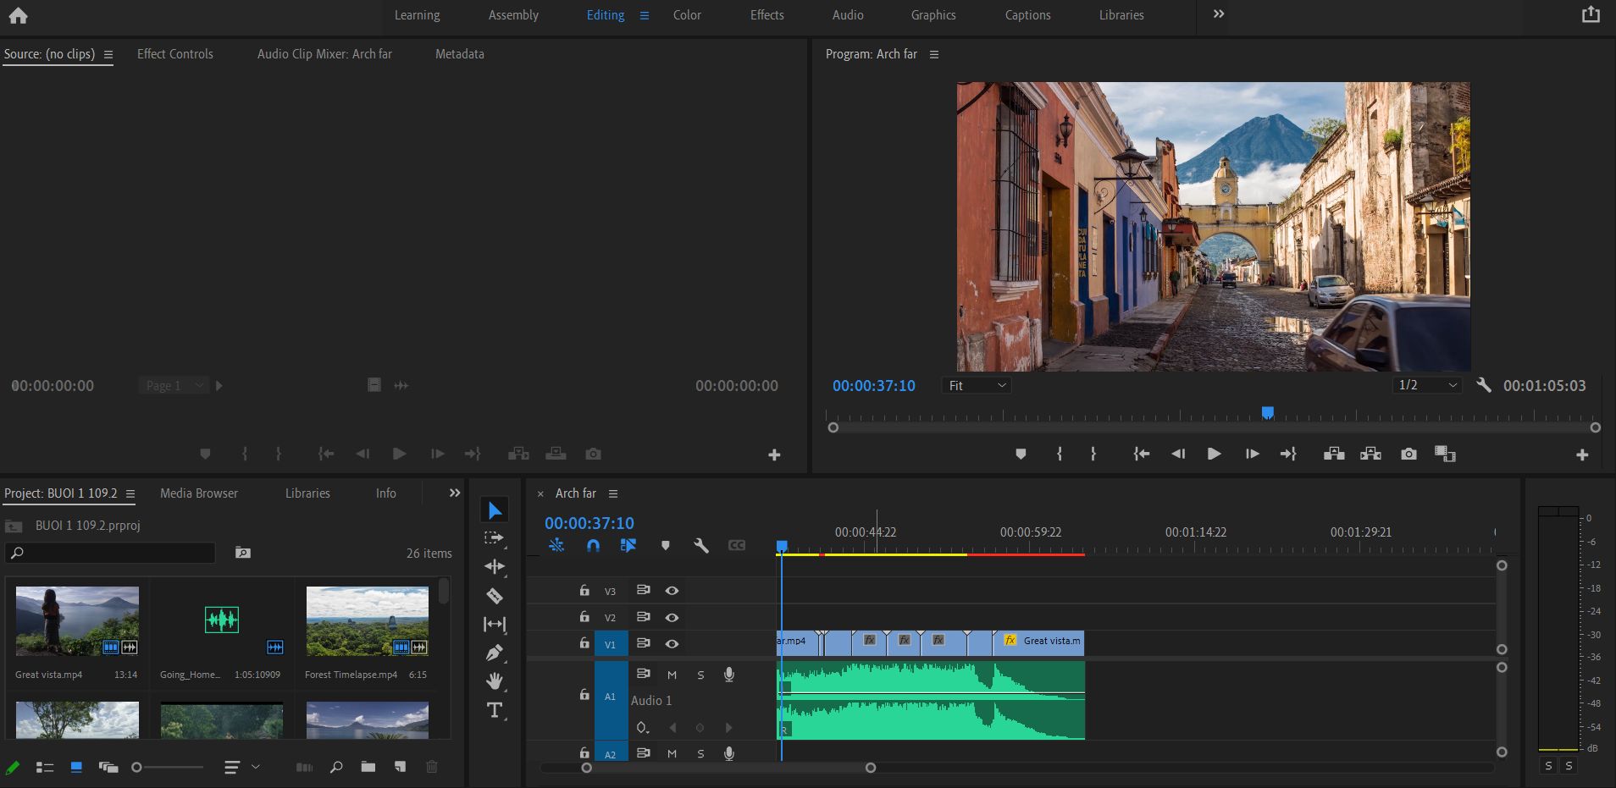Show the hidden workspaces overflow menu
The image size is (1616, 788).
[1219, 14]
